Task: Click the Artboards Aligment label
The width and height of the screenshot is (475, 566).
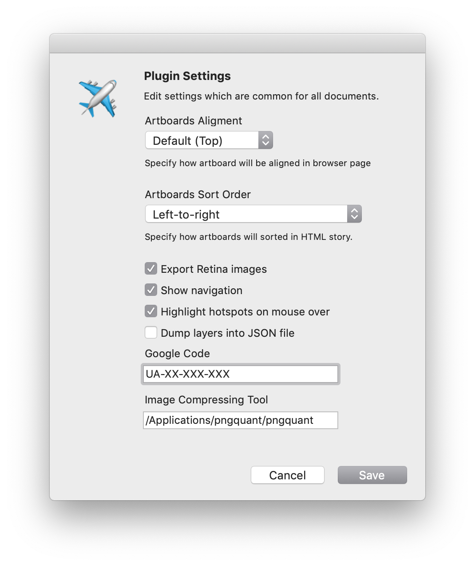Action: coord(194,121)
